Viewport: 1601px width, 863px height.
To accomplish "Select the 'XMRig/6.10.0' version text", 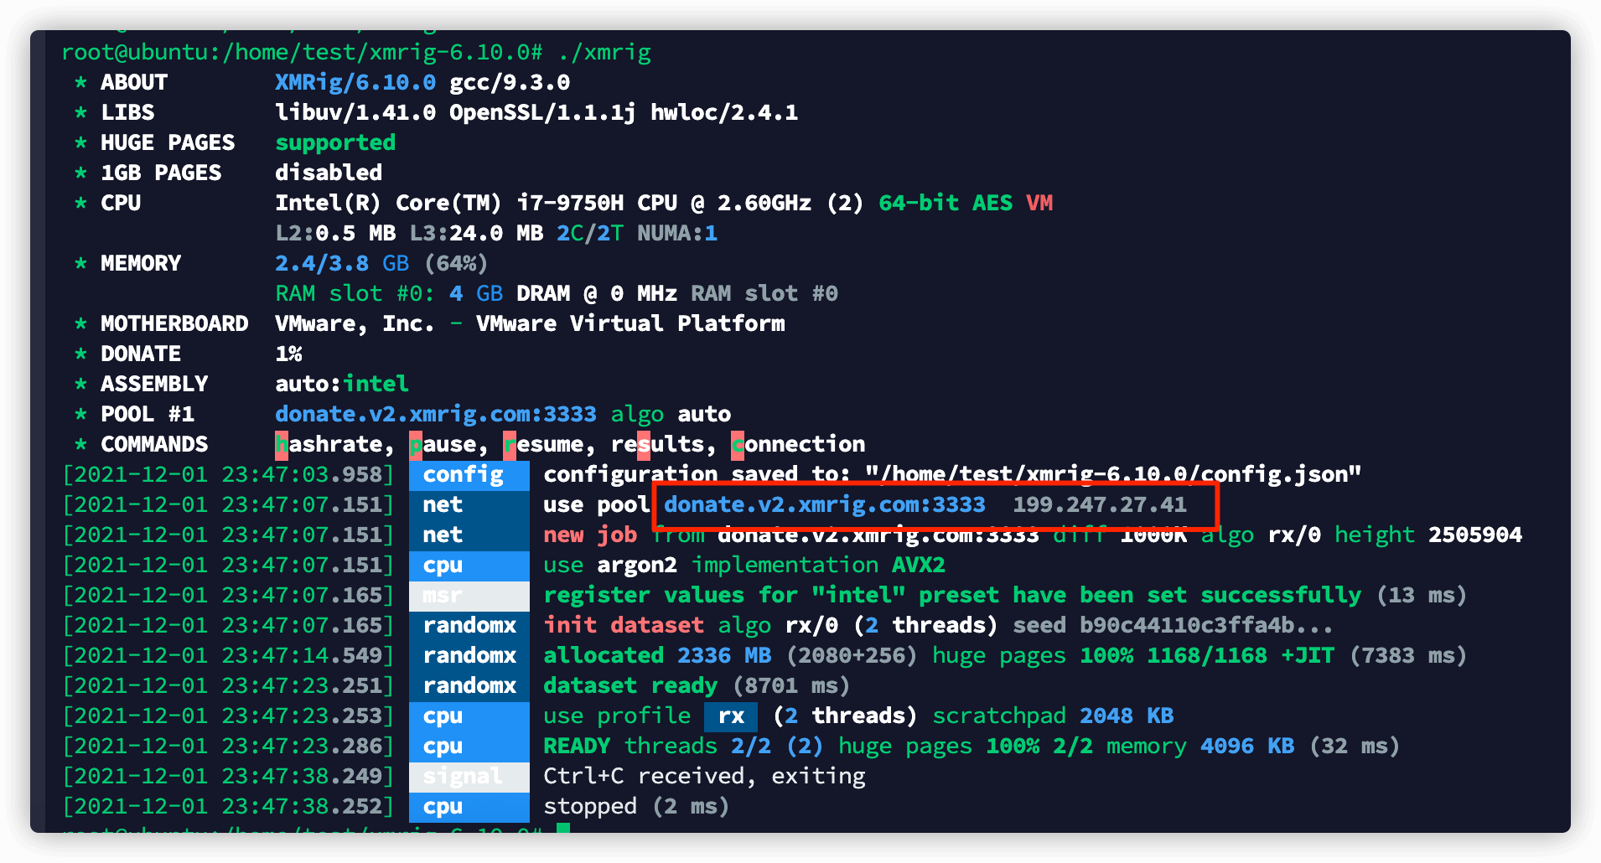I will [x=355, y=82].
